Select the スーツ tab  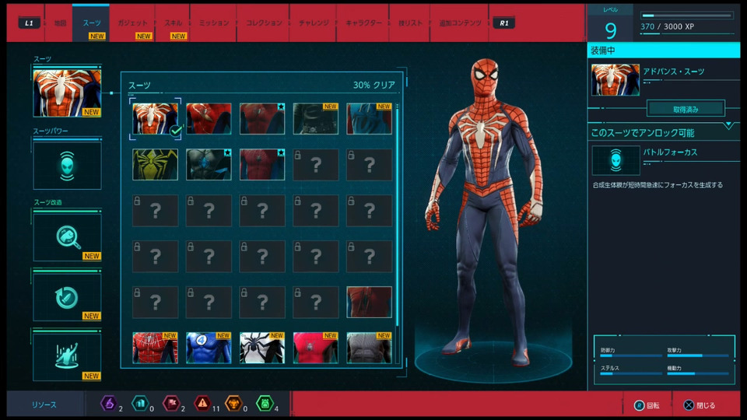coord(92,23)
